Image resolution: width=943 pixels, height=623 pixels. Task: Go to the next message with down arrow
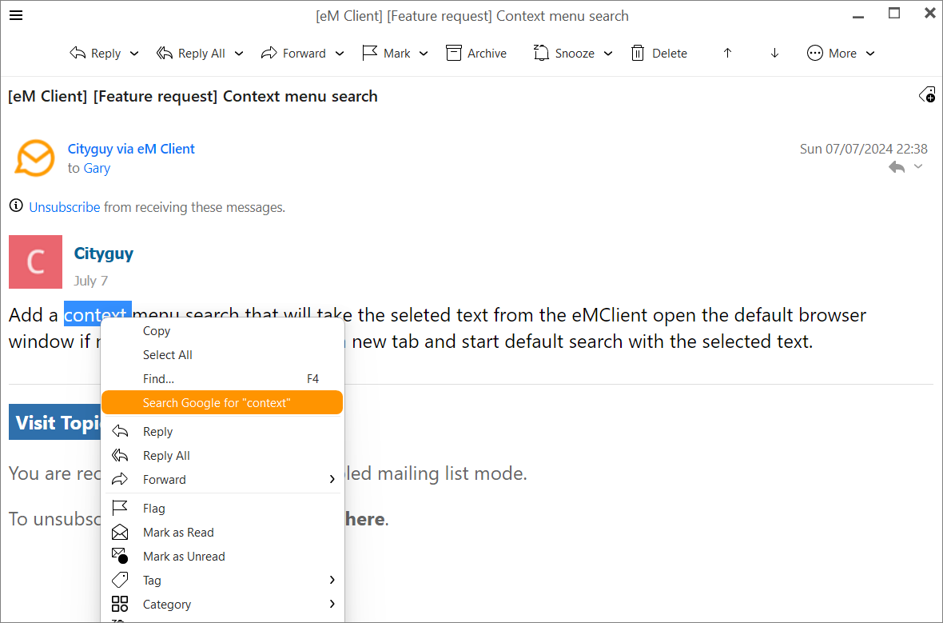tap(774, 53)
